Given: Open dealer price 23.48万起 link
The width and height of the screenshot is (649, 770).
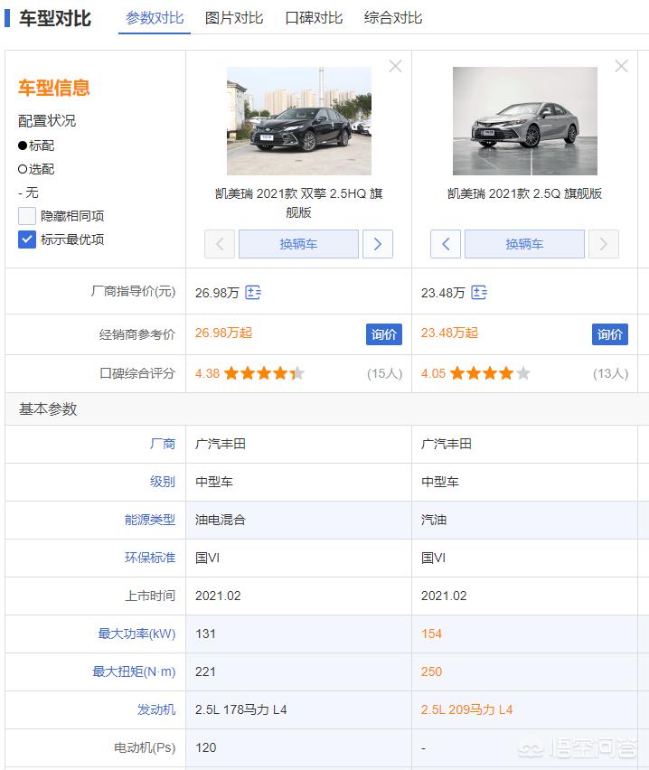Looking at the screenshot, I should (449, 333).
